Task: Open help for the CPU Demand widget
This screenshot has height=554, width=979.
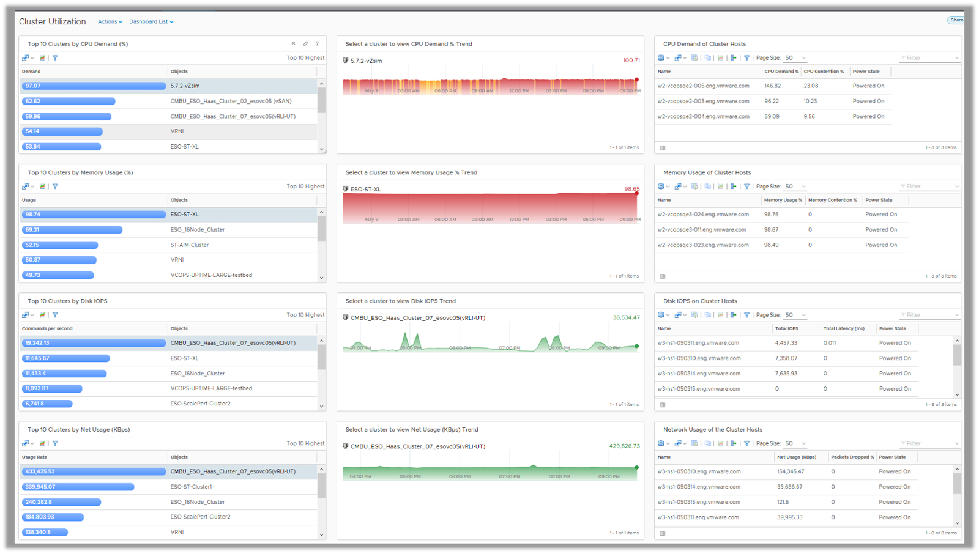Action: pos(317,43)
